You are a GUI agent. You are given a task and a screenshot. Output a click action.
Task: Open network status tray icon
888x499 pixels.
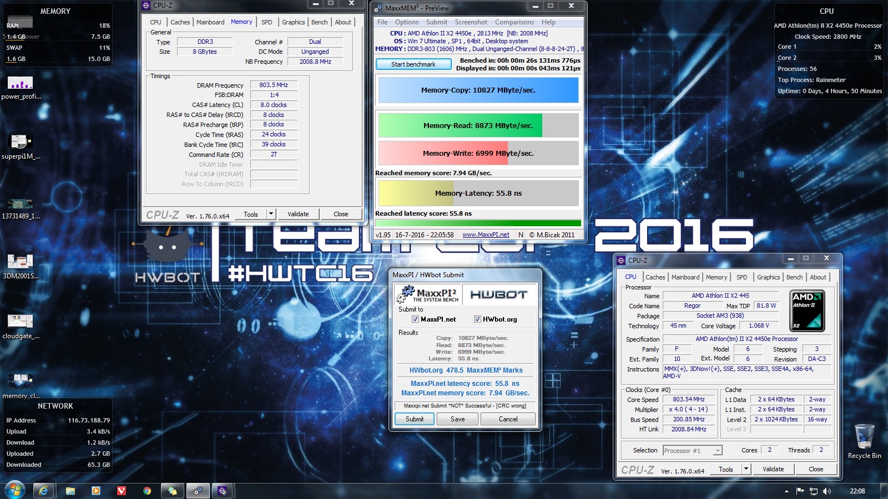(814, 491)
